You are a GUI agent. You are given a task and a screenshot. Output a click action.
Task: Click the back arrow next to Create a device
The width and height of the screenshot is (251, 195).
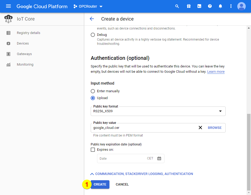coord(91,19)
